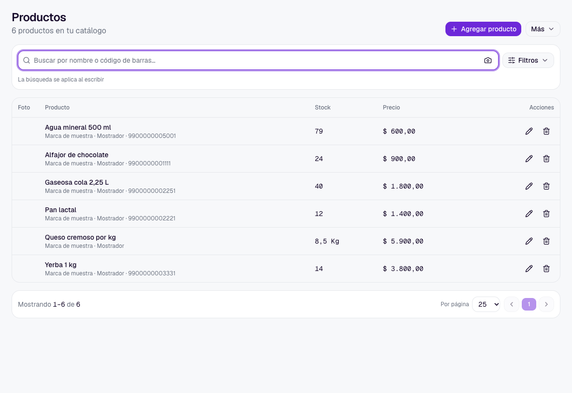This screenshot has height=393, width=572.
Task: Select the Pan lactal product name
Action: pos(60,210)
